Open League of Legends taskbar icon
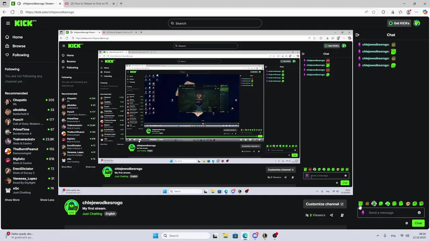The height and width of the screenshot is (241, 430). (x=265, y=236)
